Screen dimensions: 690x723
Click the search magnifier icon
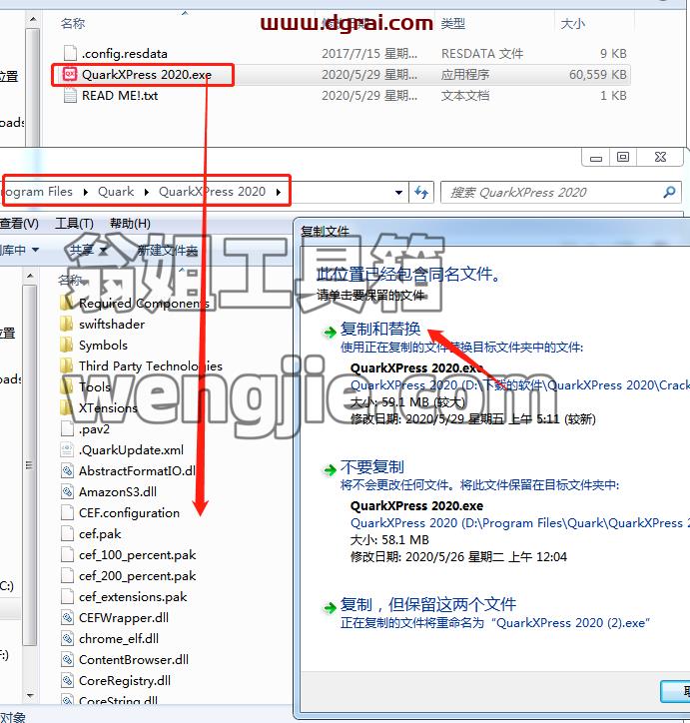point(669,192)
